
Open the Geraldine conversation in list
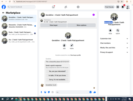[19, 19]
